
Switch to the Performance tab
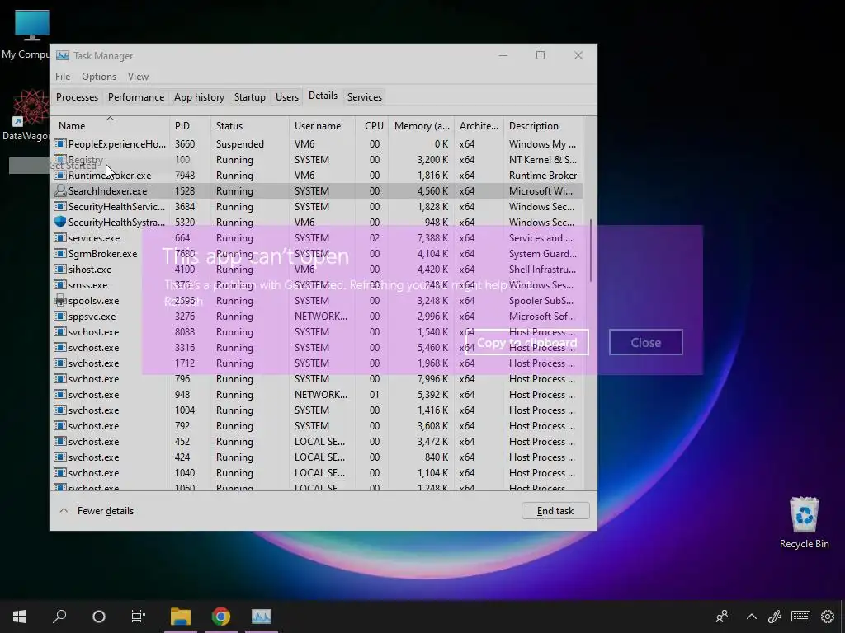point(136,97)
